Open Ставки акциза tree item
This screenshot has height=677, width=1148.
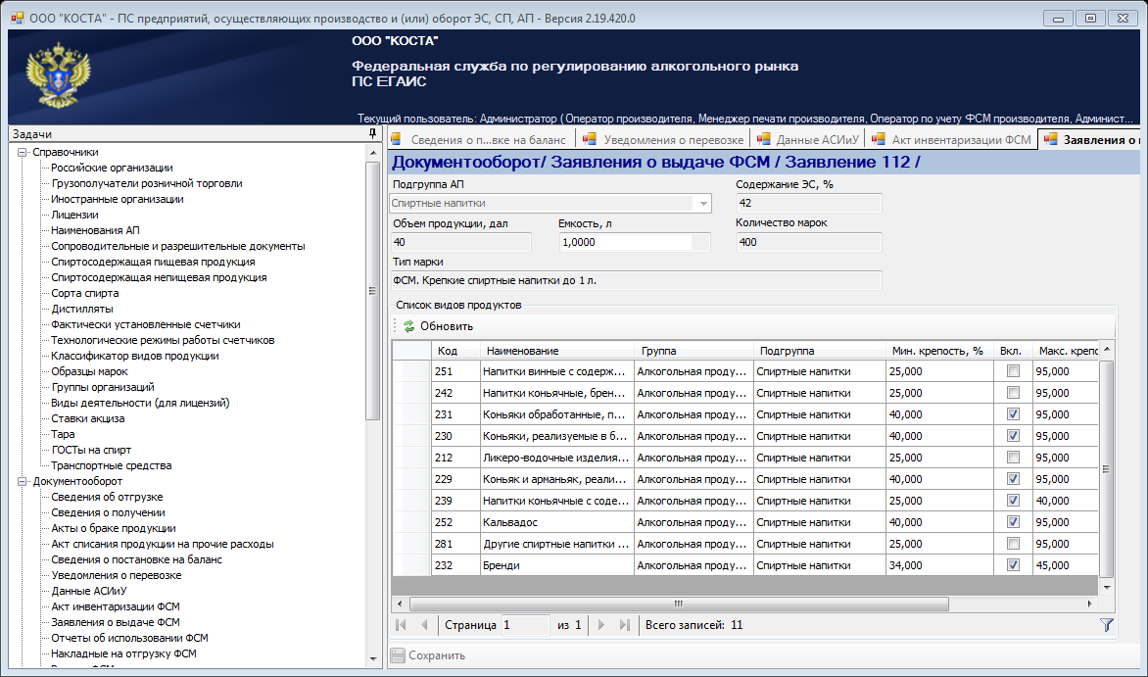[88, 418]
